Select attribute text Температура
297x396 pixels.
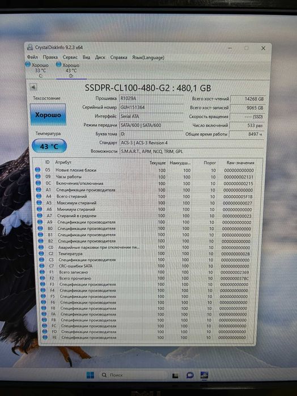(x=70, y=254)
